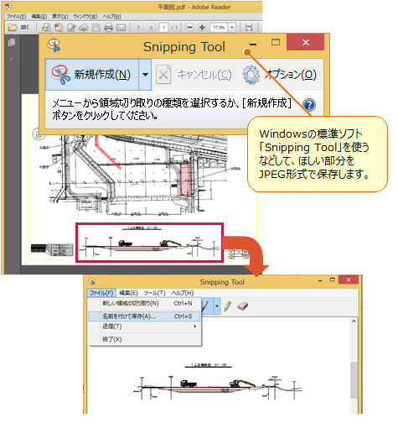Select the pink eraser tool in Snipping Tool
Screen dimensions: 398x424
[x=243, y=306]
